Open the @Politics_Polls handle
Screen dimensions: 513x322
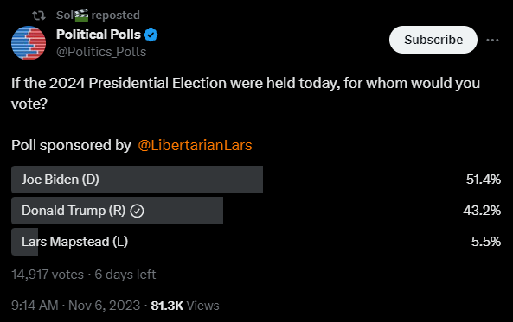pos(101,52)
